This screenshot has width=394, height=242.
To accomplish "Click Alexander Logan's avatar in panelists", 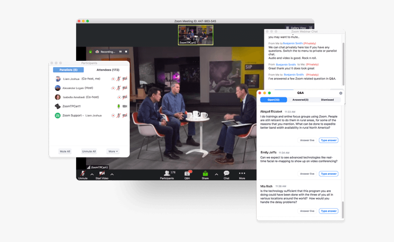I will (58, 88).
